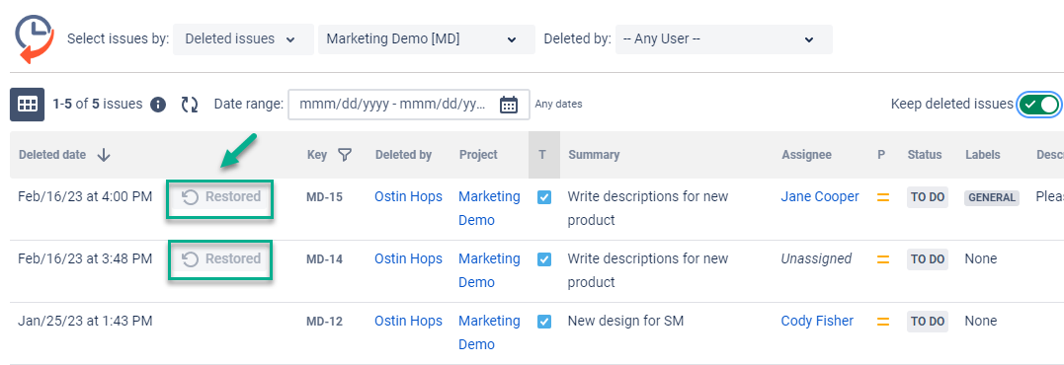This screenshot has height=365, width=1064.
Task: Sort by Deleted date arrow
Action: [104, 155]
